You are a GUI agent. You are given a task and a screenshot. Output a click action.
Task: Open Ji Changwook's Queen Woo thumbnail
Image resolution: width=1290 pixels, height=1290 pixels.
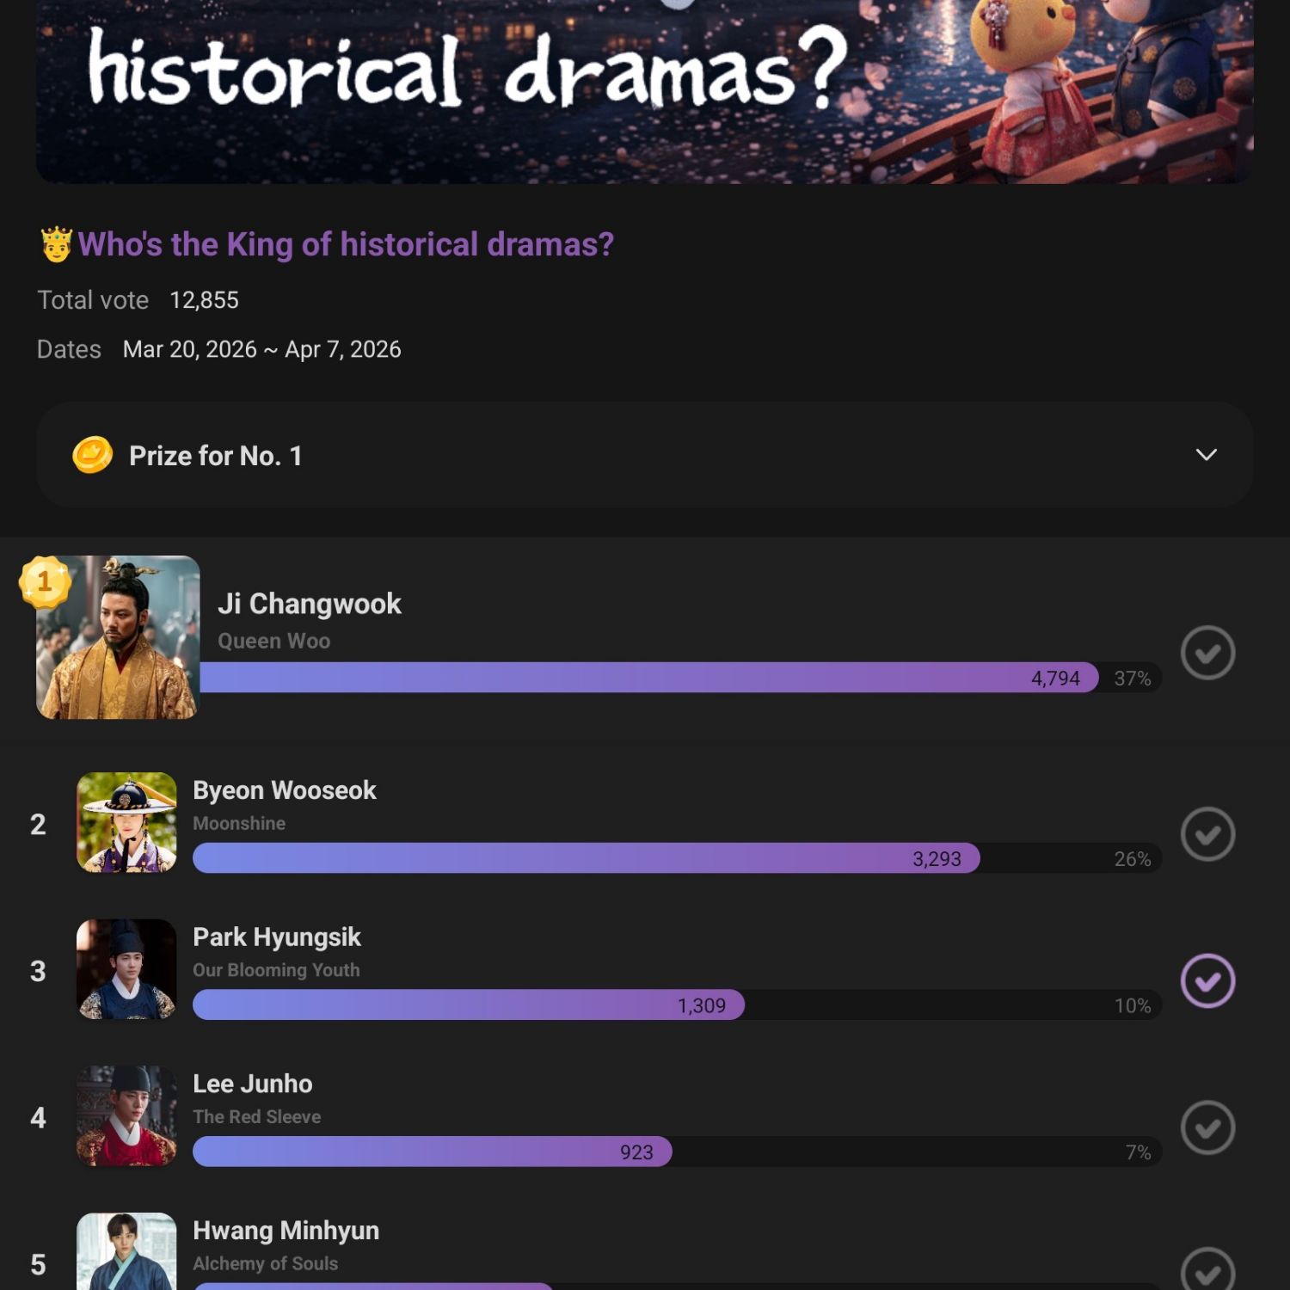pyautogui.click(x=119, y=638)
